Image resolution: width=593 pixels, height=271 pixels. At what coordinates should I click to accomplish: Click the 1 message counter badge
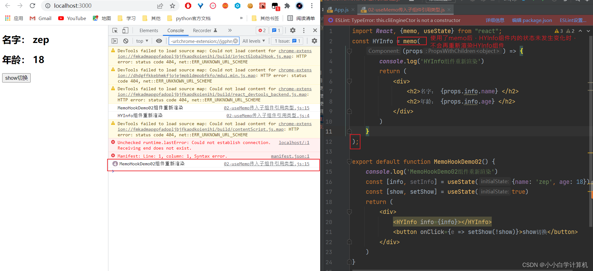click(x=276, y=30)
